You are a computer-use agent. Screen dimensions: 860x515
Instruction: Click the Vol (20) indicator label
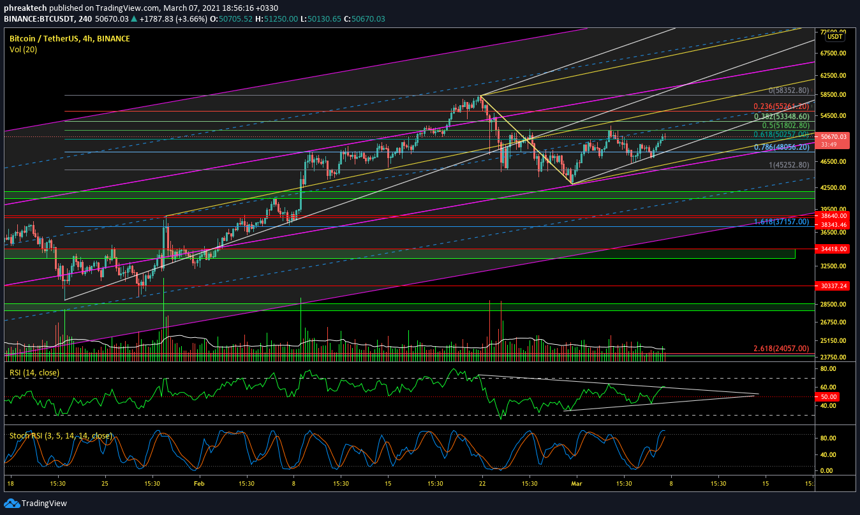click(23, 49)
